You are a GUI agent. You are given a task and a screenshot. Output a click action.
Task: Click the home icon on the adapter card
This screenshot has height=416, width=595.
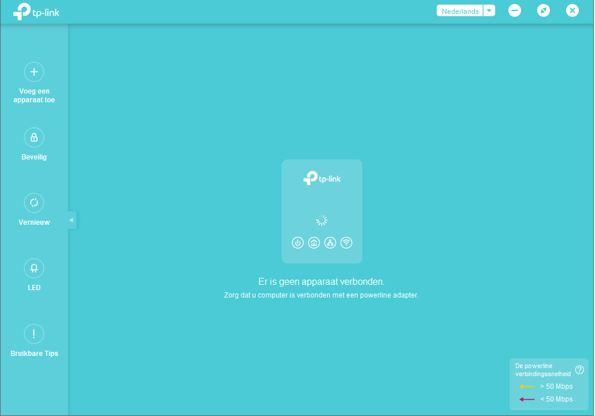tap(314, 243)
